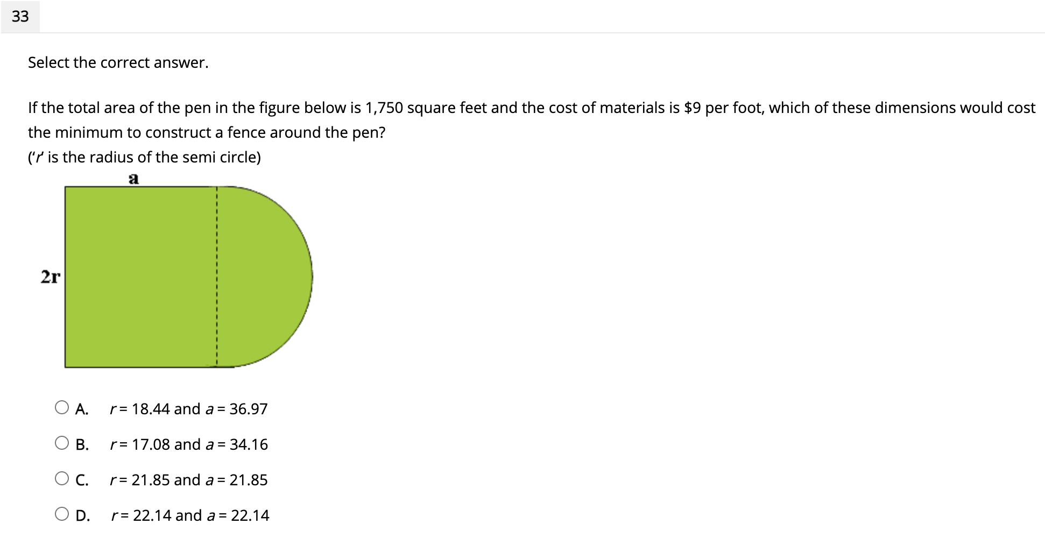1045x538 pixels.
Task: Click option text r = 17.08 and a = 34.16
Action: pos(189,445)
